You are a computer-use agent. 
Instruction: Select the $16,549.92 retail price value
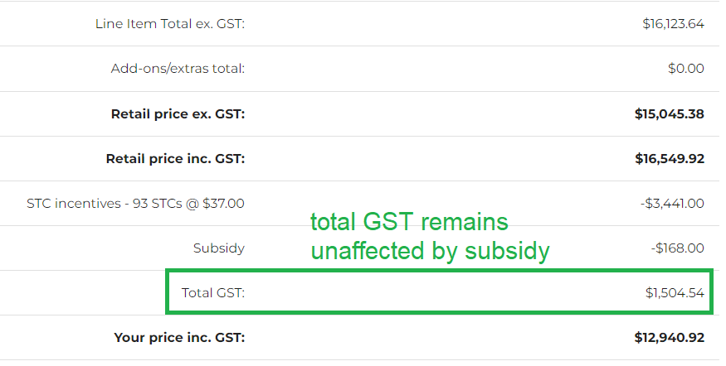click(x=670, y=158)
